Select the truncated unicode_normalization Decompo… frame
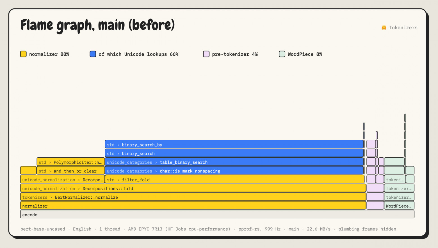Screen dimensions: 438x248 coord(62,179)
